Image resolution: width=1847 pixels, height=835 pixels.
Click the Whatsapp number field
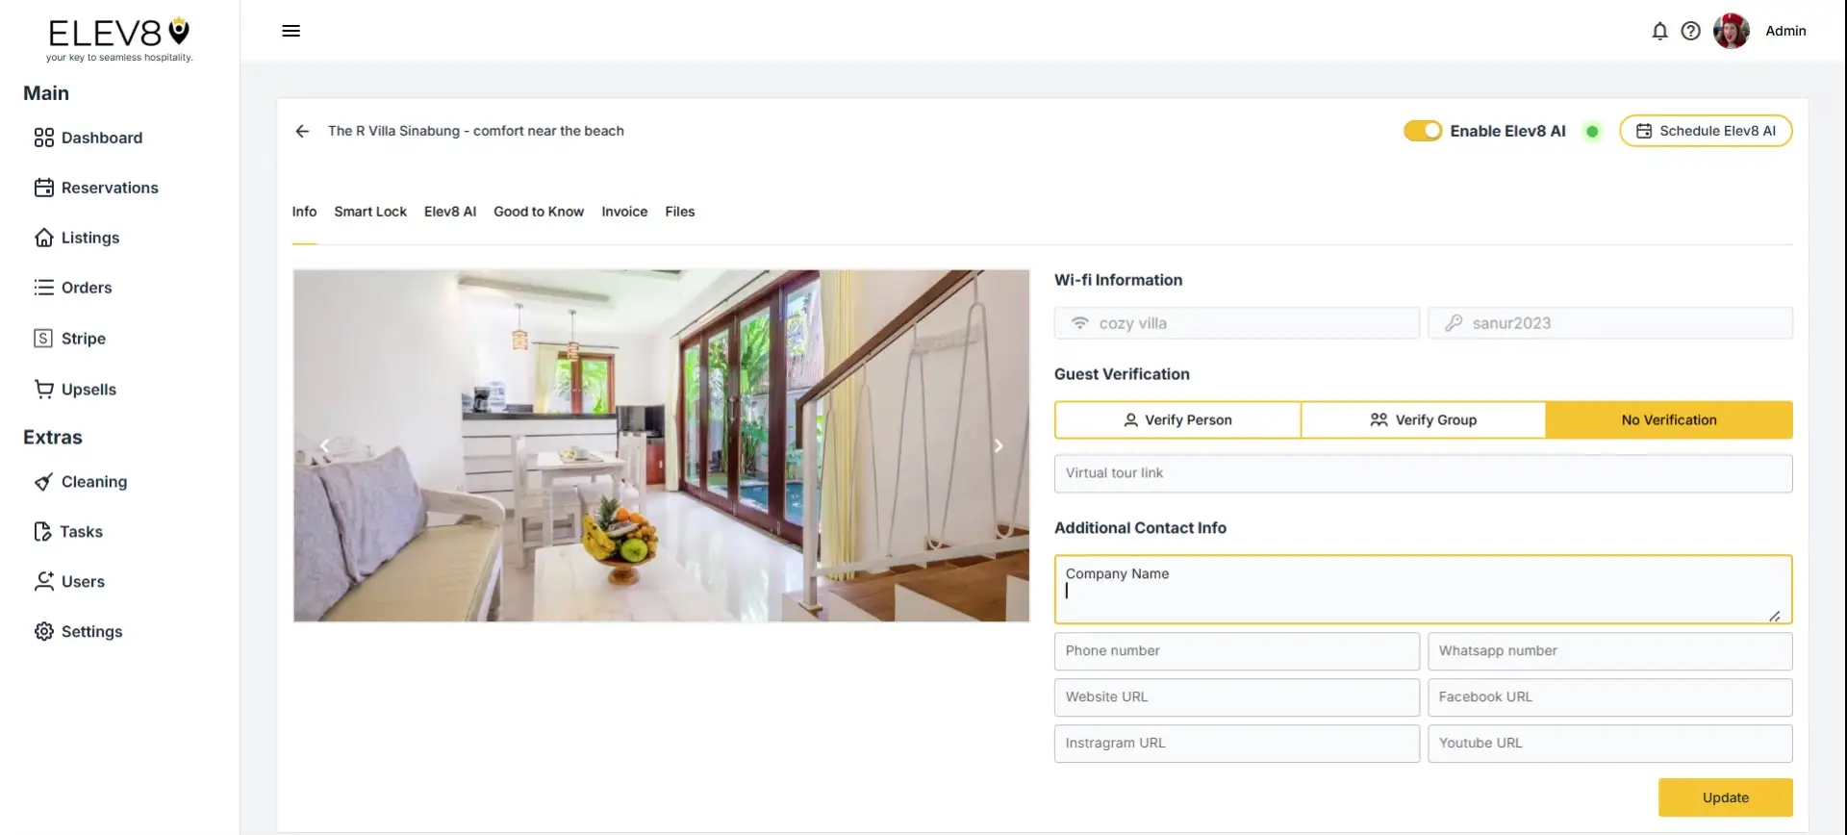pyautogui.click(x=1609, y=651)
